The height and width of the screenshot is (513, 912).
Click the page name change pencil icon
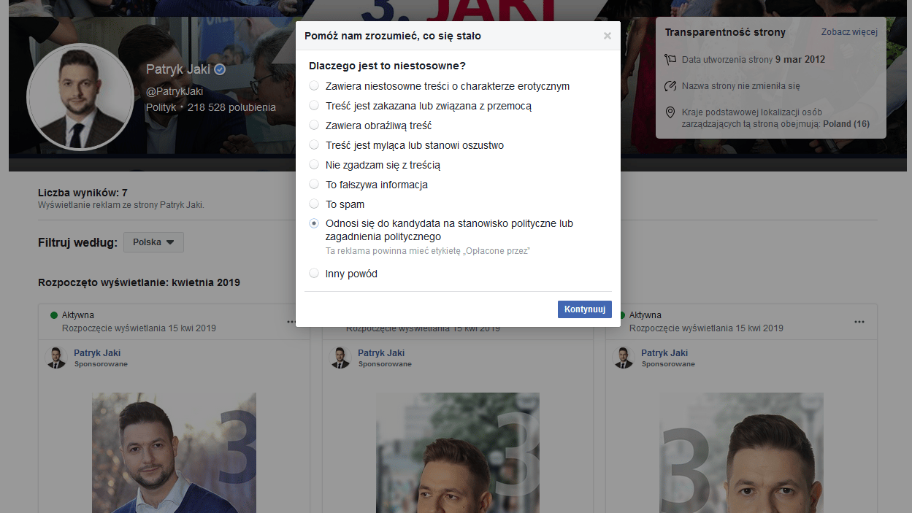coord(670,86)
